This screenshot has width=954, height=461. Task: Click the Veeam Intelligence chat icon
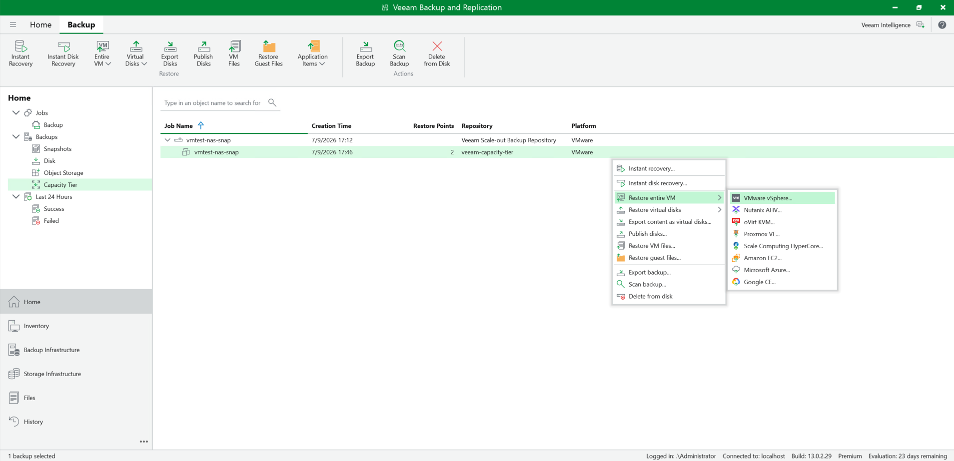(921, 25)
